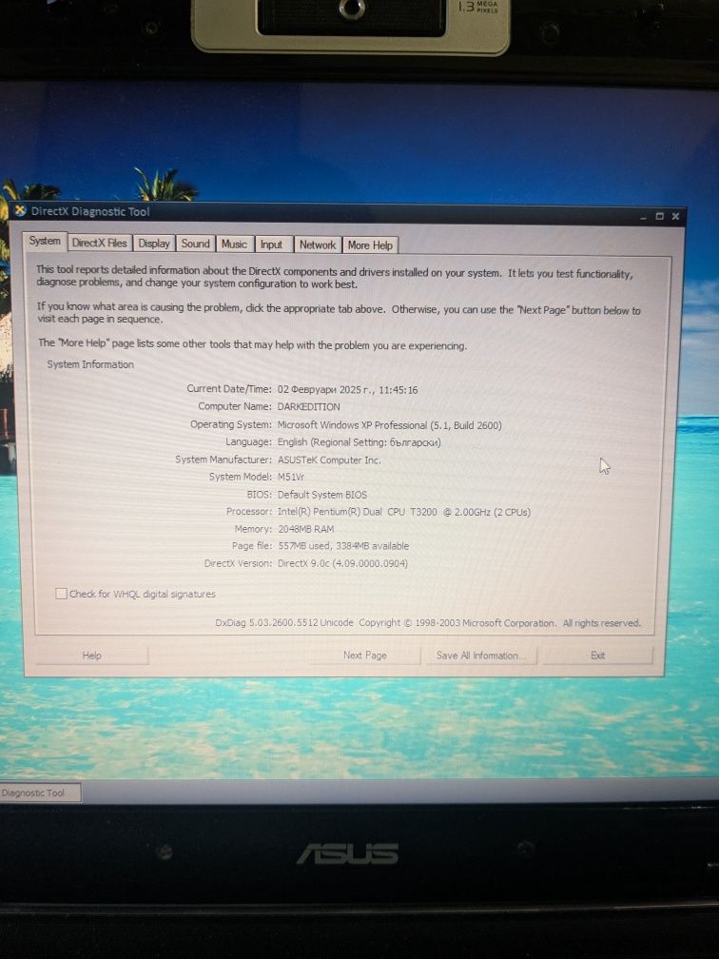Click the DxDiag 5.03.2600.5512 Unicode copyright line
Screen dimensions: 719x959
[427, 622]
